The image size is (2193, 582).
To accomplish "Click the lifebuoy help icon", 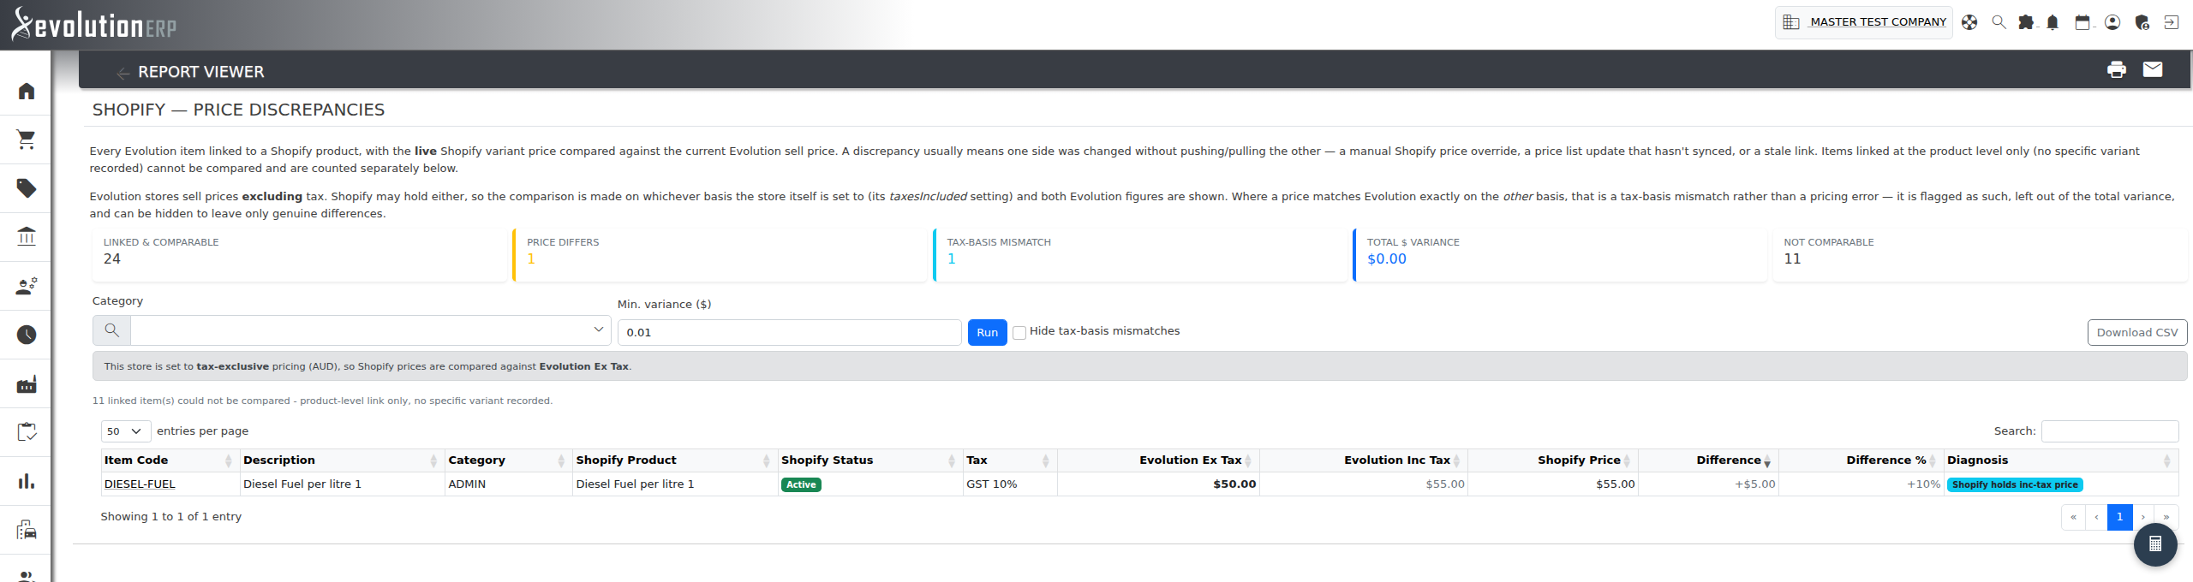I will (1969, 22).
